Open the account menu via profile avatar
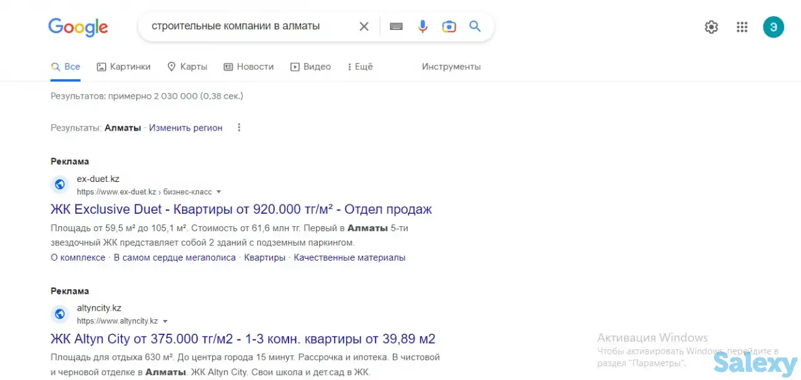This screenshot has width=801, height=380. (773, 27)
